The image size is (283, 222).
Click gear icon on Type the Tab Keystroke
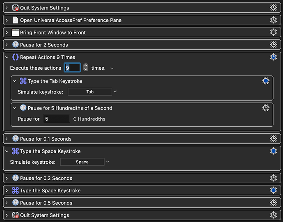tap(266, 81)
